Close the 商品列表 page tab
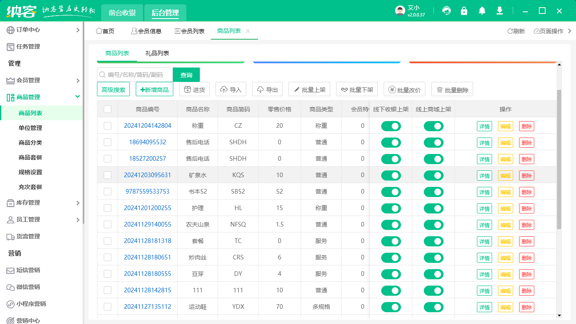 click(x=248, y=31)
